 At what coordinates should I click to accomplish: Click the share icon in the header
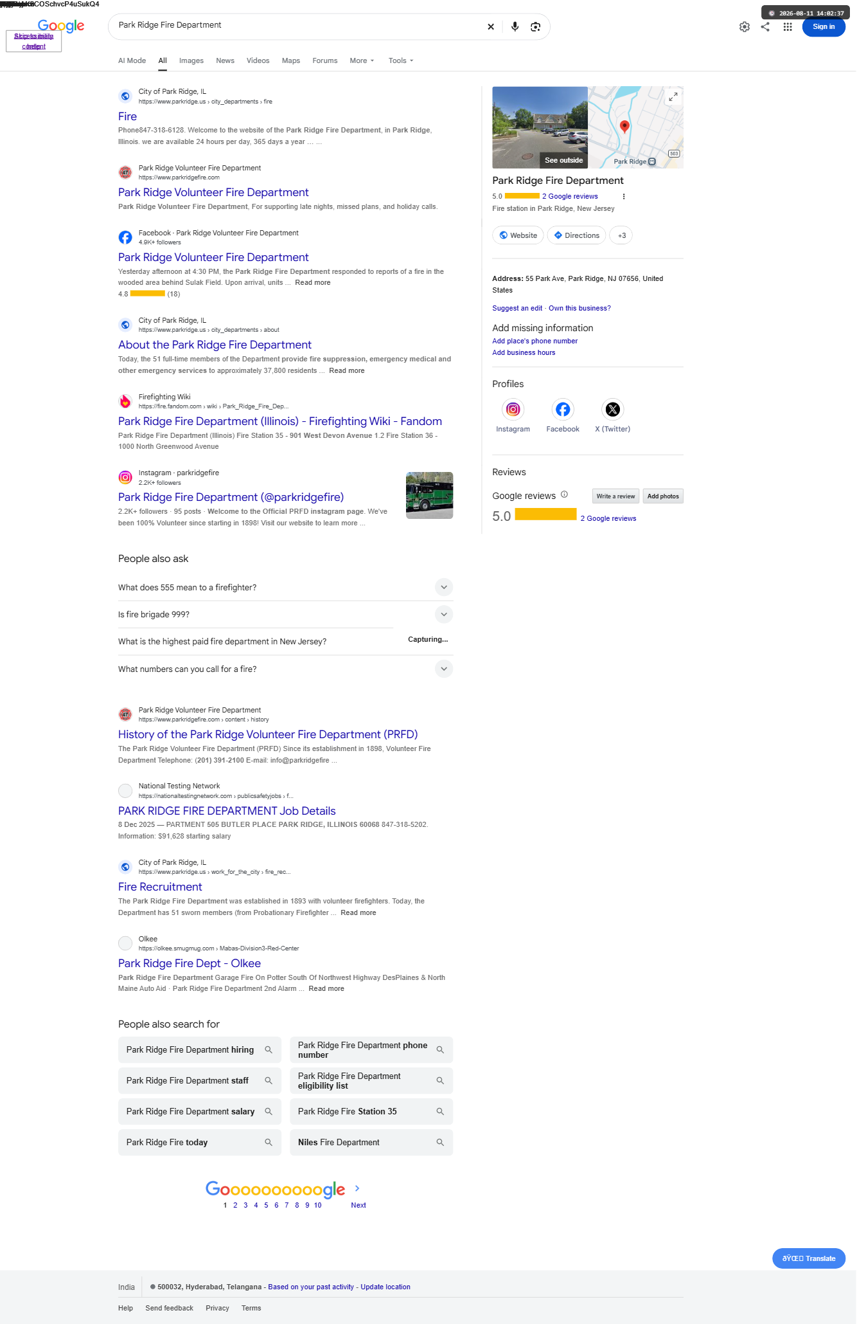coord(765,27)
